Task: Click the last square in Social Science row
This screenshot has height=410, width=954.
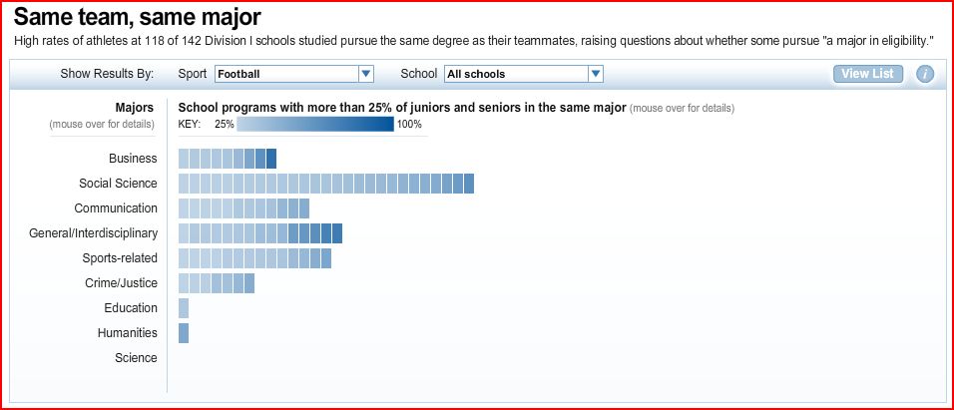Action: pyautogui.click(x=469, y=184)
